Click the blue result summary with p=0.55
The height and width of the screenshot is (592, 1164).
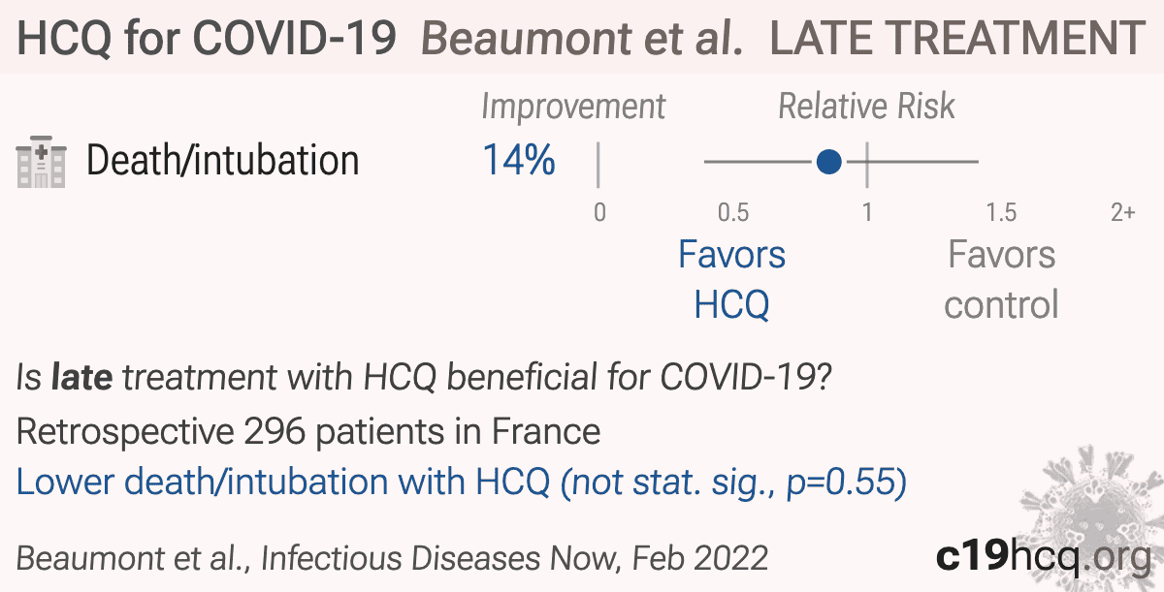pyautogui.click(x=462, y=483)
